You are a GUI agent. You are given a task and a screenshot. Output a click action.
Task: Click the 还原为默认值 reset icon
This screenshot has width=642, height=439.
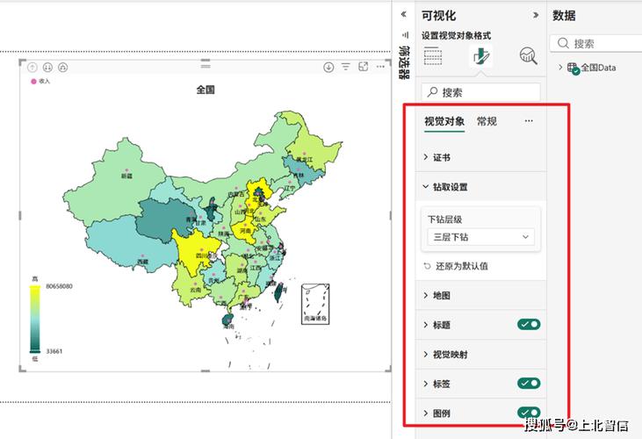[x=428, y=266]
